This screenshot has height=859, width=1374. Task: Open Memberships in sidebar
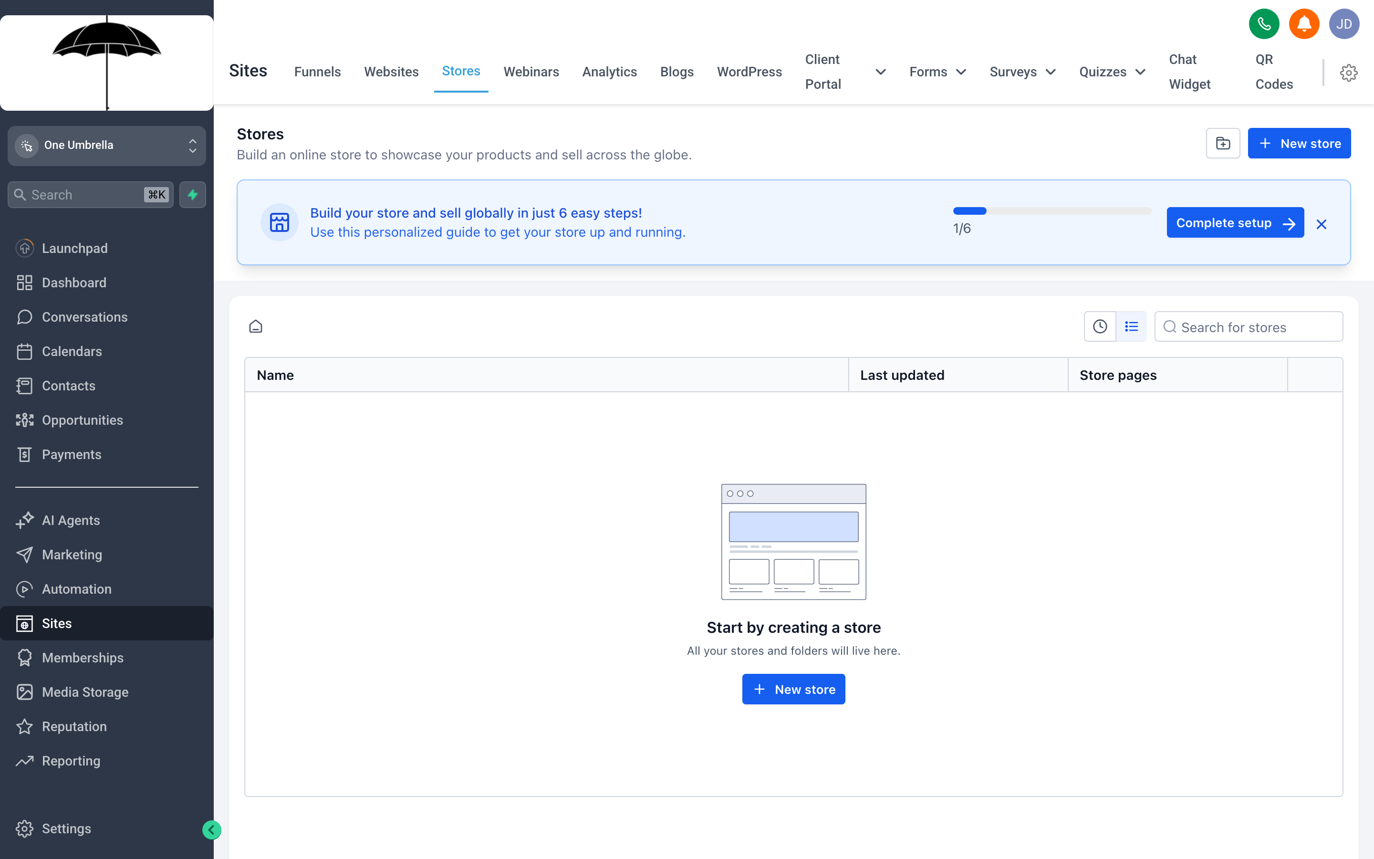(107, 658)
